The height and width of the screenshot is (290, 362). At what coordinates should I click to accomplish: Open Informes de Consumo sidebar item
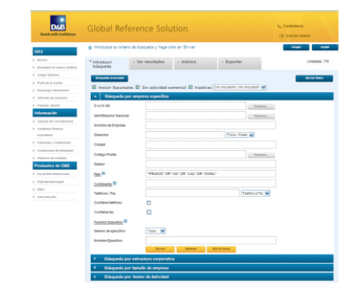(52, 98)
